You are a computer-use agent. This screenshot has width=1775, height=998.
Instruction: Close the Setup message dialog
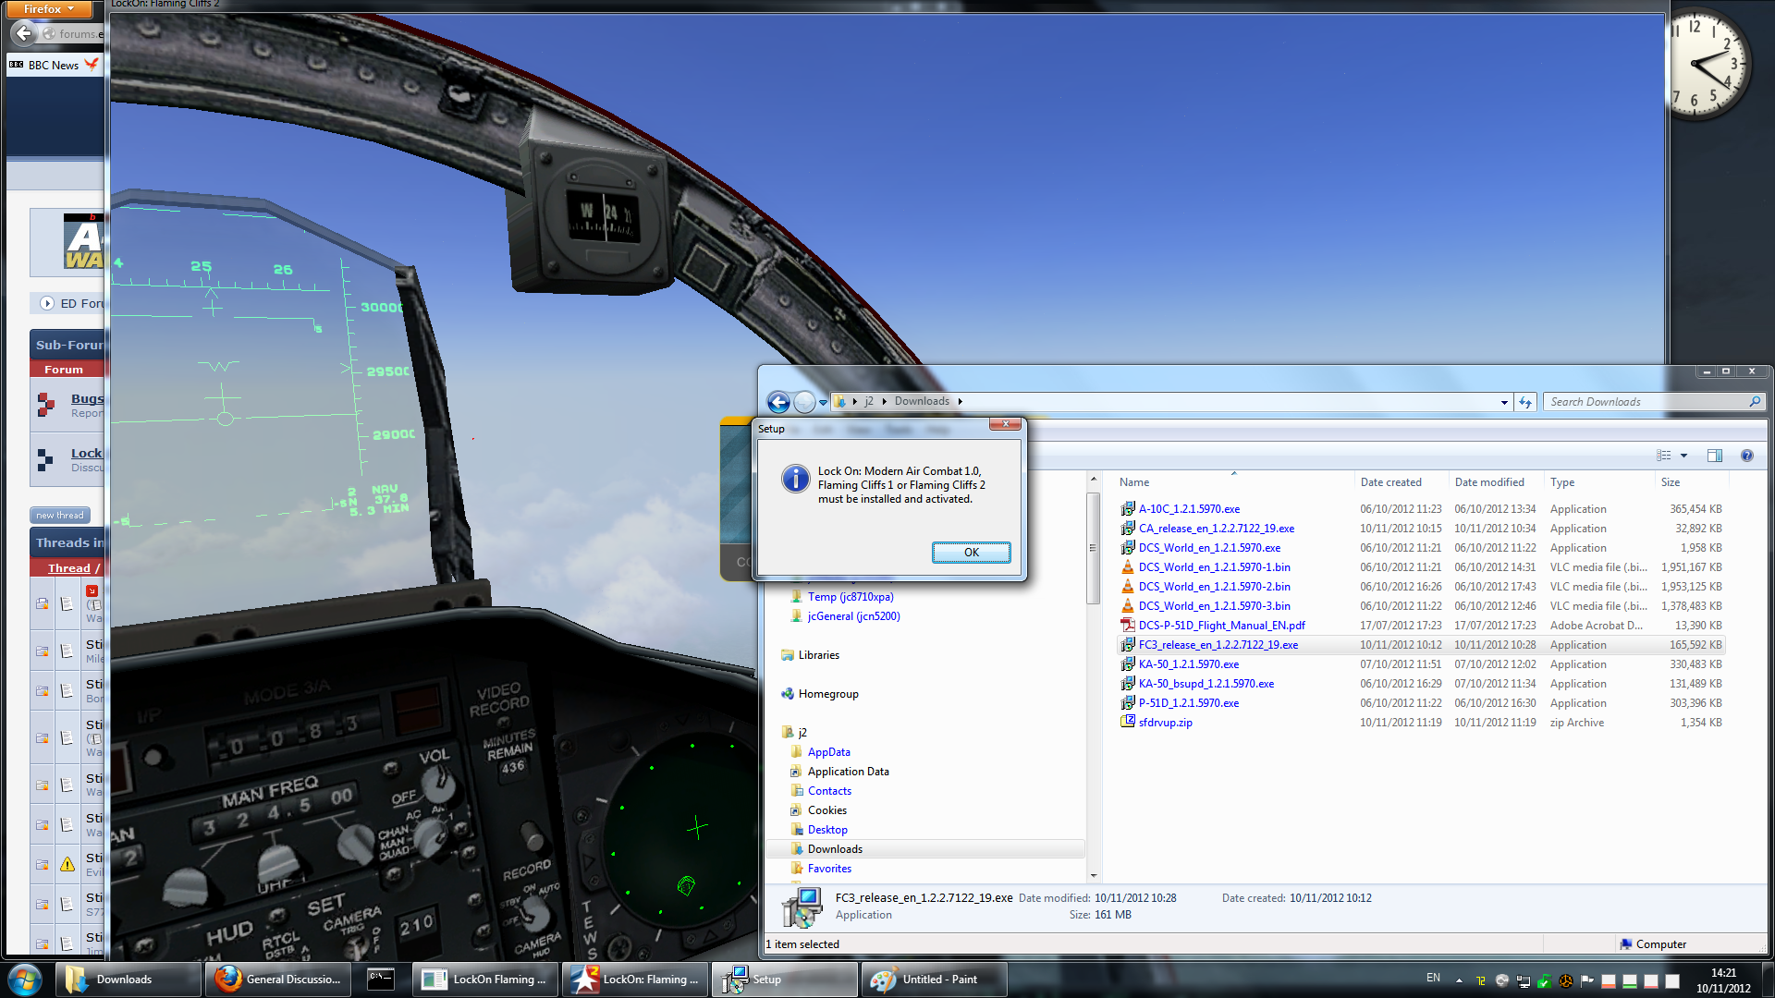[1005, 424]
